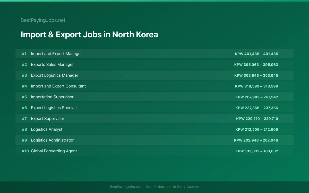Click the #6 rank label

[24, 108]
